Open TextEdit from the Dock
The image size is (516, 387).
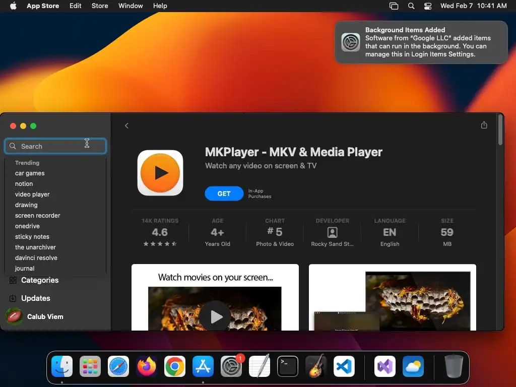tap(260, 366)
